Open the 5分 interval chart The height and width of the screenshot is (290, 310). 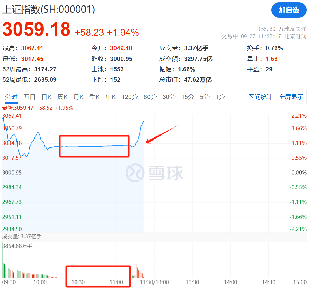(x=204, y=97)
